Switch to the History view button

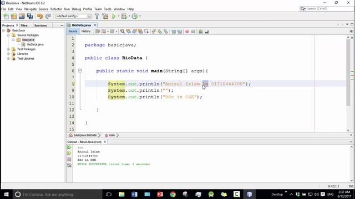click(86, 32)
